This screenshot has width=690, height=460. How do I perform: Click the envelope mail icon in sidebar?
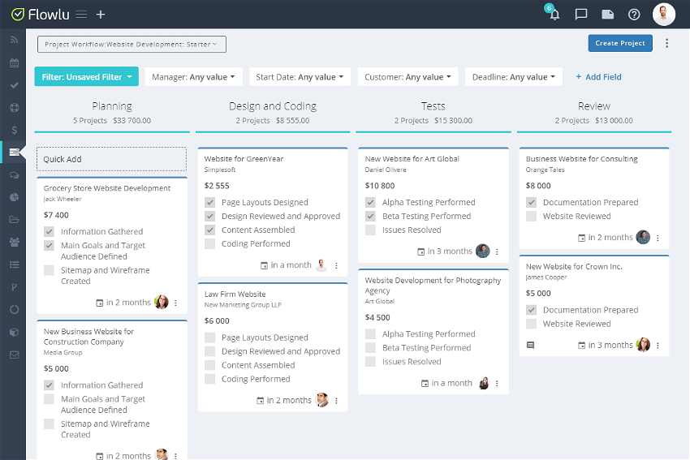tap(14, 355)
